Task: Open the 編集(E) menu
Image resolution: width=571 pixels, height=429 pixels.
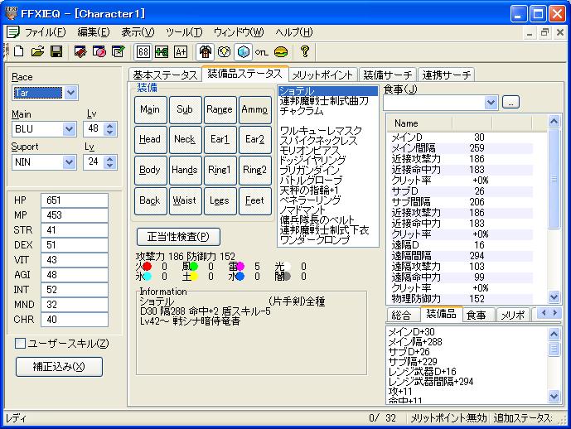Action: pos(93,32)
